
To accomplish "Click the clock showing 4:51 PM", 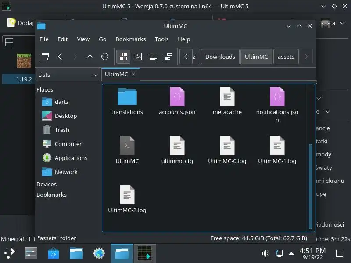I will click(312, 253).
